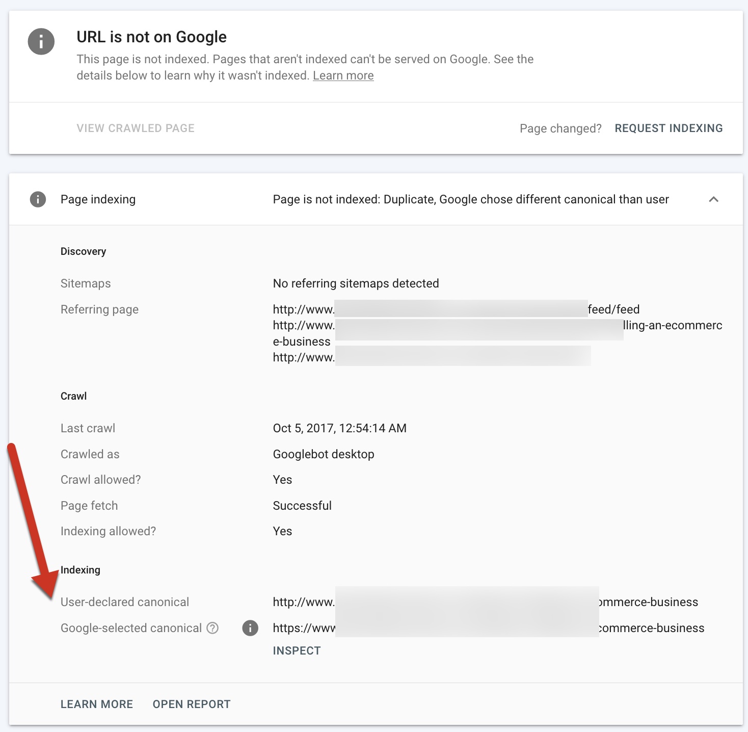
Task: Click LEARN MORE at the bottom of the card
Action: coord(97,704)
